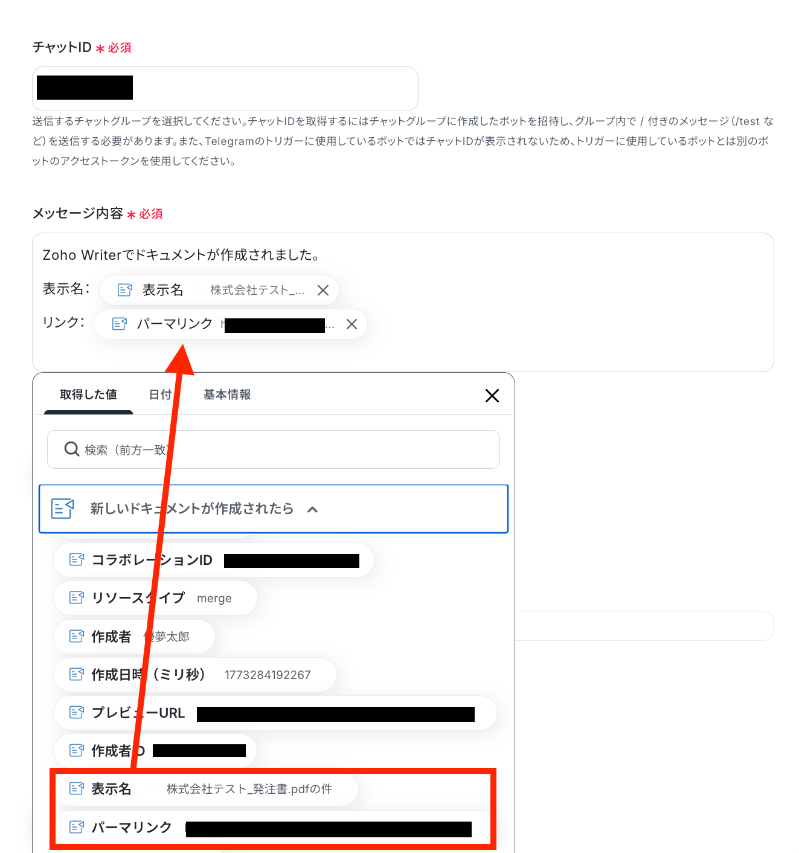This screenshot has height=853, width=799.
Task: Pick the 作成日時（ミリ秒） value
Action: click(x=195, y=675)
